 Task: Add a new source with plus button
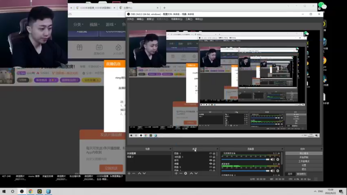click(x=176, y=173)
